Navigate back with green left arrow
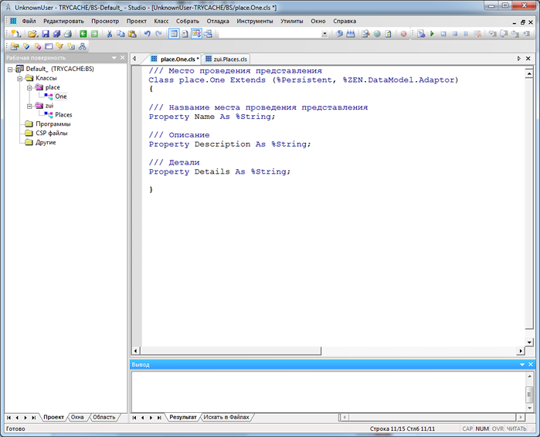Viewport: 540px width, 437px height. [83, 34]
